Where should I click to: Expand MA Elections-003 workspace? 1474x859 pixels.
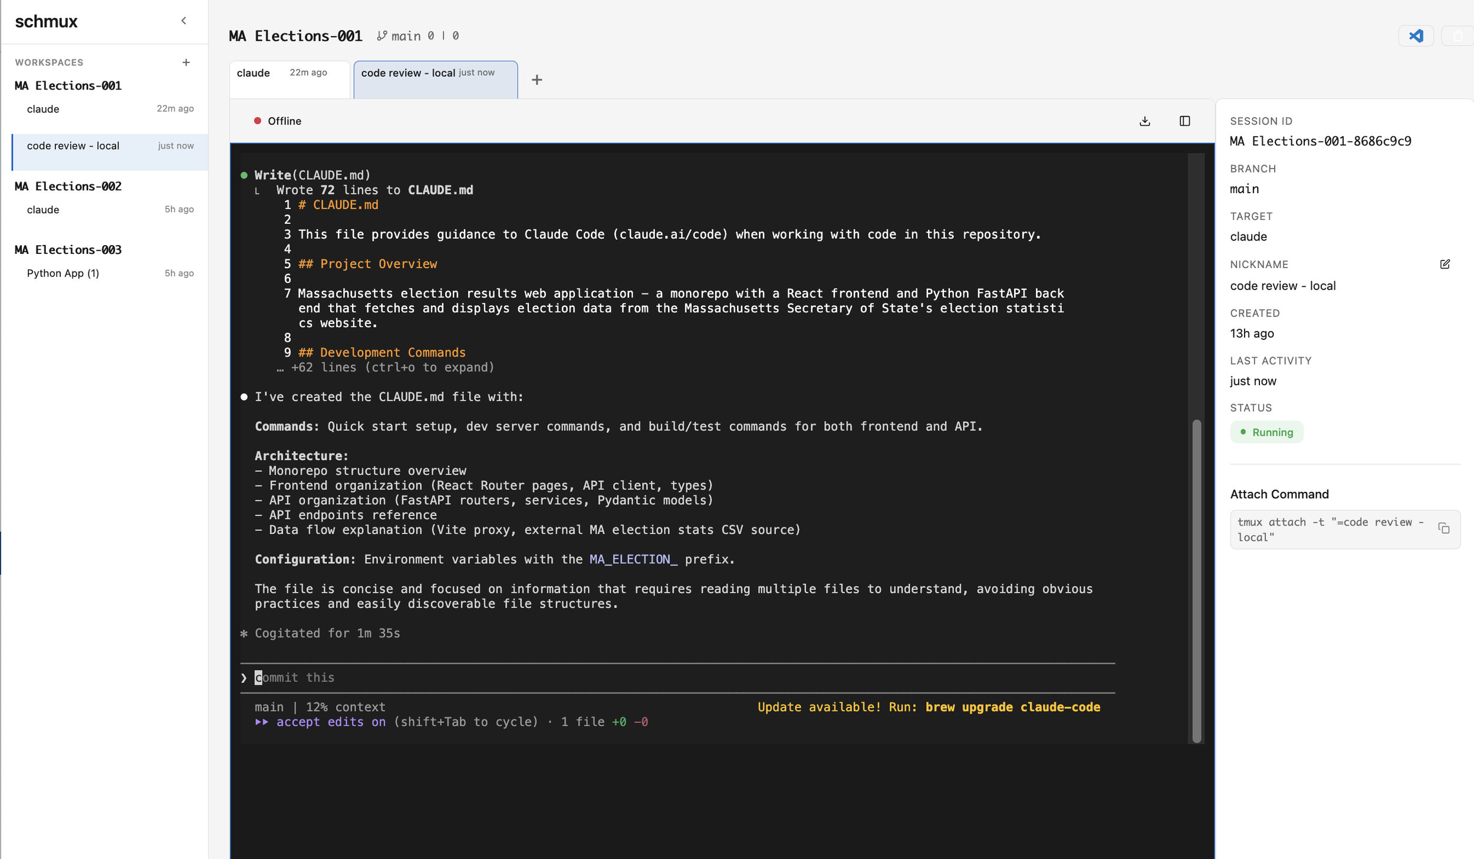[x=68, y=250]
